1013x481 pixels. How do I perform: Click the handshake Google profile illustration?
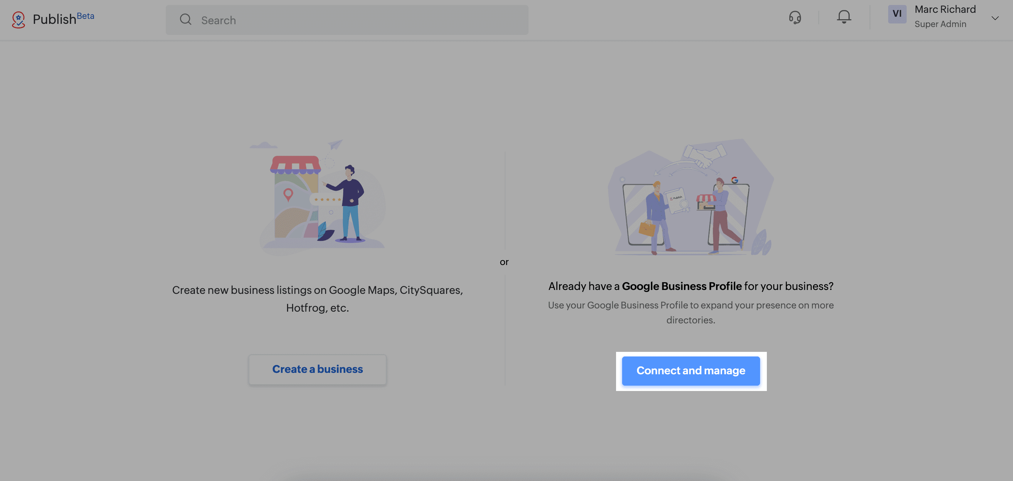click(x=691, y=197)
